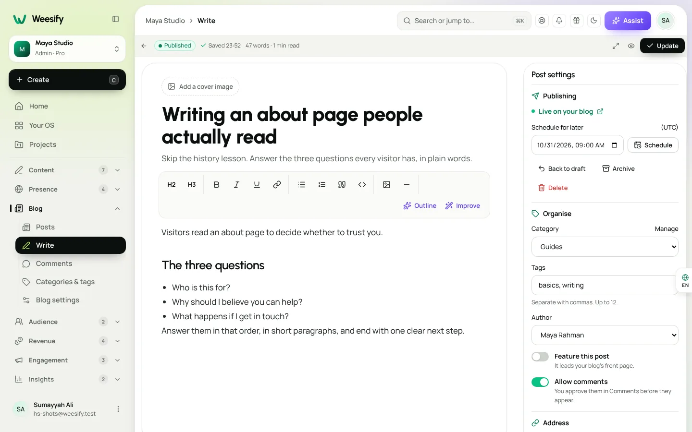
Task: Open the Maya Studio workspace switcher
Action: tap(67, 48)
